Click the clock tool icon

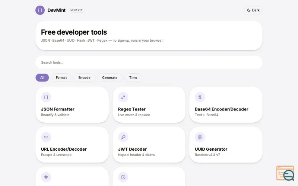[x=123, y=177]
